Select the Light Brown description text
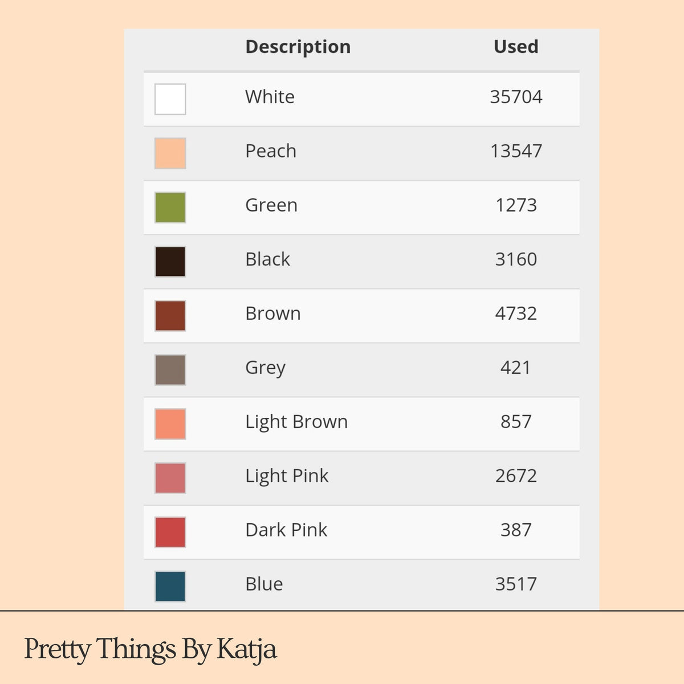The image size is (684, 684). pyautogui.click(x=296, y=422)
